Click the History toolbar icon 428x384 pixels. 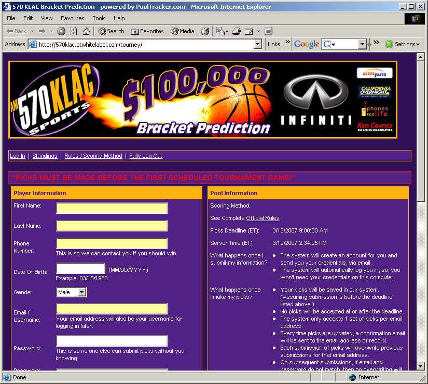point(205,31)
